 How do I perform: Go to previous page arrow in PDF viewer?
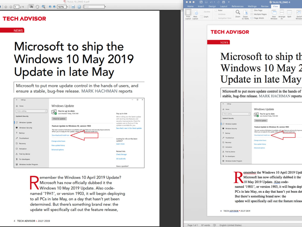tap(6, 7)
